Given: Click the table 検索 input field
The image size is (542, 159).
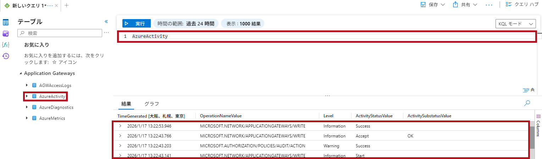Looking at the screenshot, I should click(x=60, y=33).
